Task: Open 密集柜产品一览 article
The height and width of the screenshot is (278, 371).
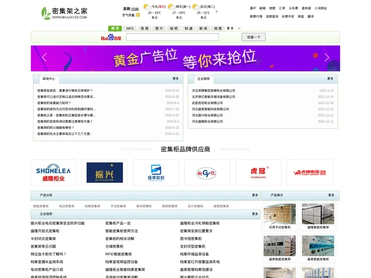Action: tap(118, 223)
